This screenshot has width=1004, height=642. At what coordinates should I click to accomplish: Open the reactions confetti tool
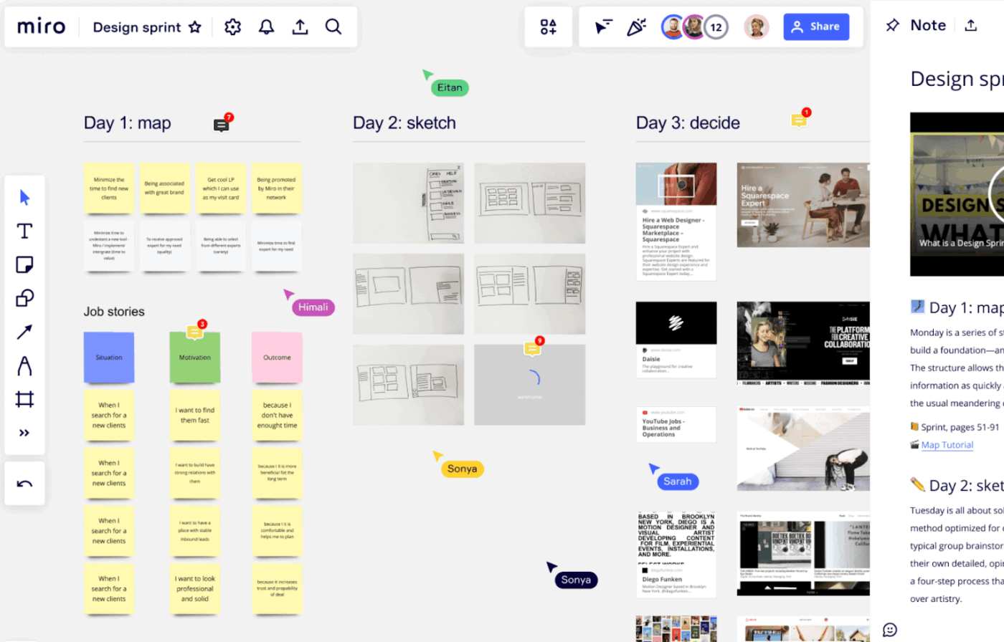coord(637,26)
